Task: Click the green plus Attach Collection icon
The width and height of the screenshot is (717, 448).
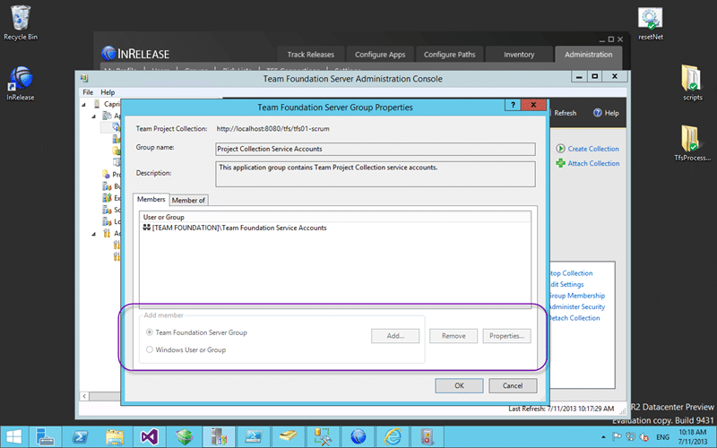Action: coord(560,163)
